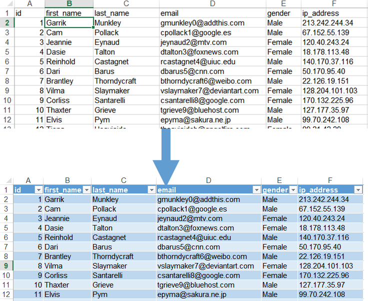The width and height of the screenshot is (368, 301).
Task: Click the gender header cell in upper sheet
Action: pyautogui.click(x=283, y=13)
